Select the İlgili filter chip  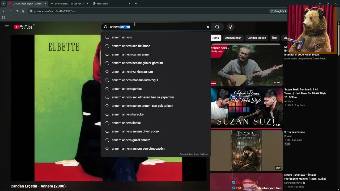275,38
